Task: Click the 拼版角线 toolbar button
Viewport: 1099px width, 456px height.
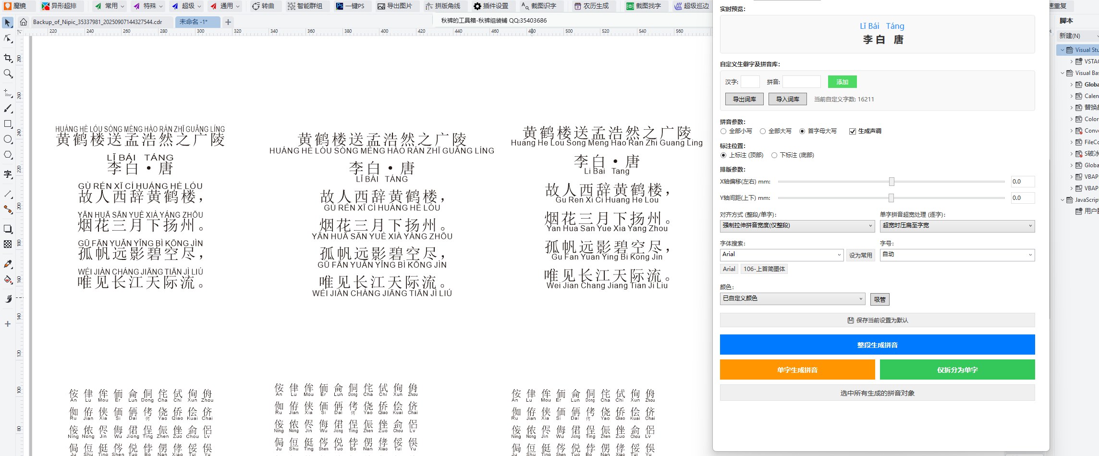Action: [x=443, y=6]
